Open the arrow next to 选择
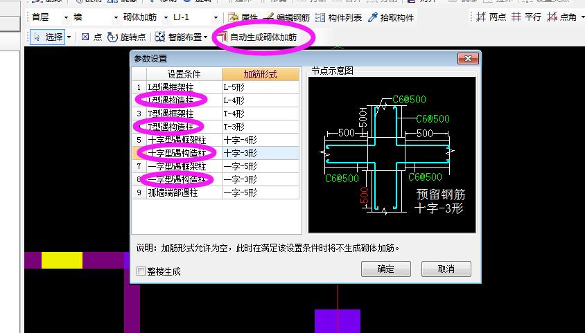Image resolution: width=585 pixels, height=333 pixels. point(69,37)
